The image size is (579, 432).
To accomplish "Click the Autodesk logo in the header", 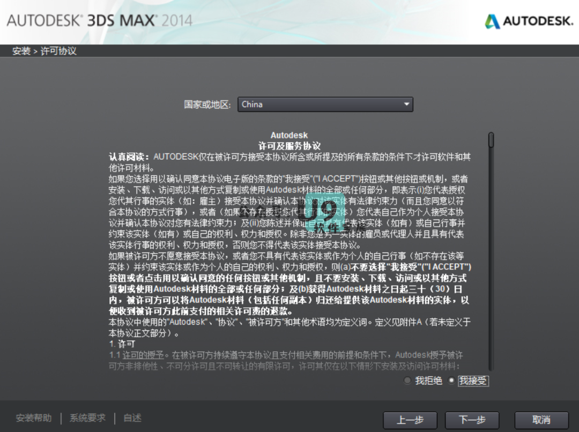I will [529, 21].
